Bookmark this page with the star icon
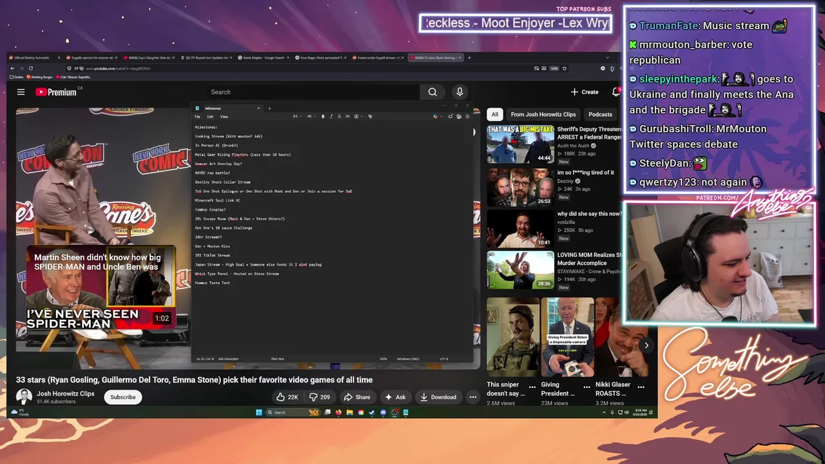825x464 pixels. pyautogui.click(x=564, y=68)
